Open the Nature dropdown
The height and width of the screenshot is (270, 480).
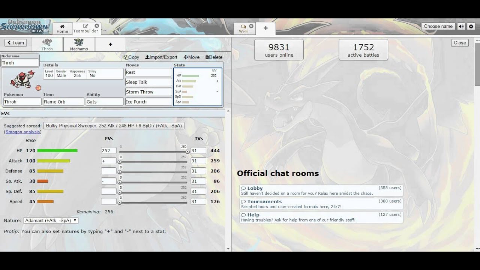pyautogui.click(x=51, y=220)
